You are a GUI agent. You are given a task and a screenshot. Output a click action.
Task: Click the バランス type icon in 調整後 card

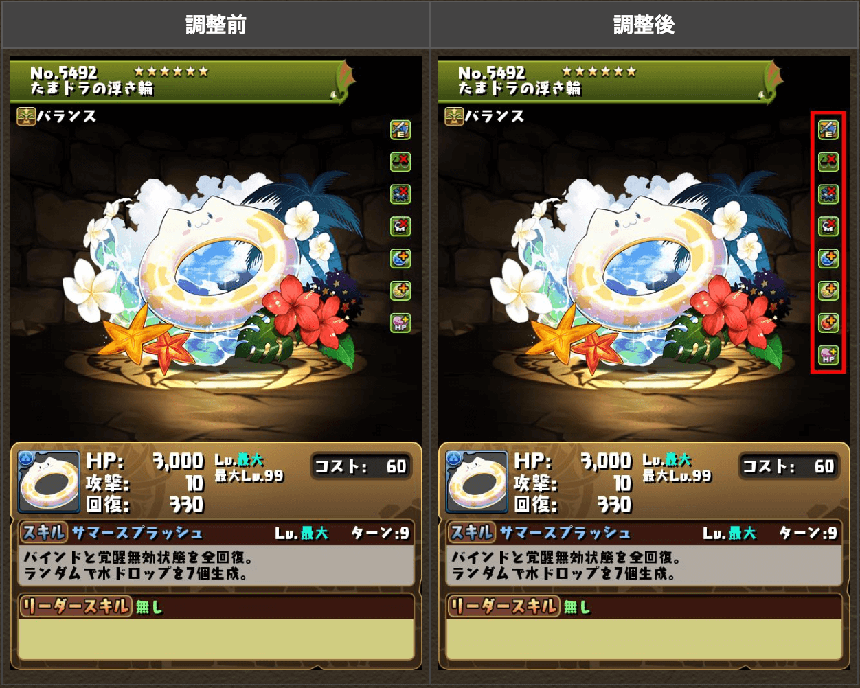(x=454, y=117)
